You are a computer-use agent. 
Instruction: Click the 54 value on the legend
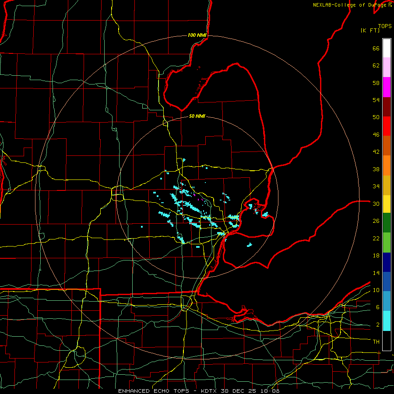pyautogui.click(x=376, y=100)
